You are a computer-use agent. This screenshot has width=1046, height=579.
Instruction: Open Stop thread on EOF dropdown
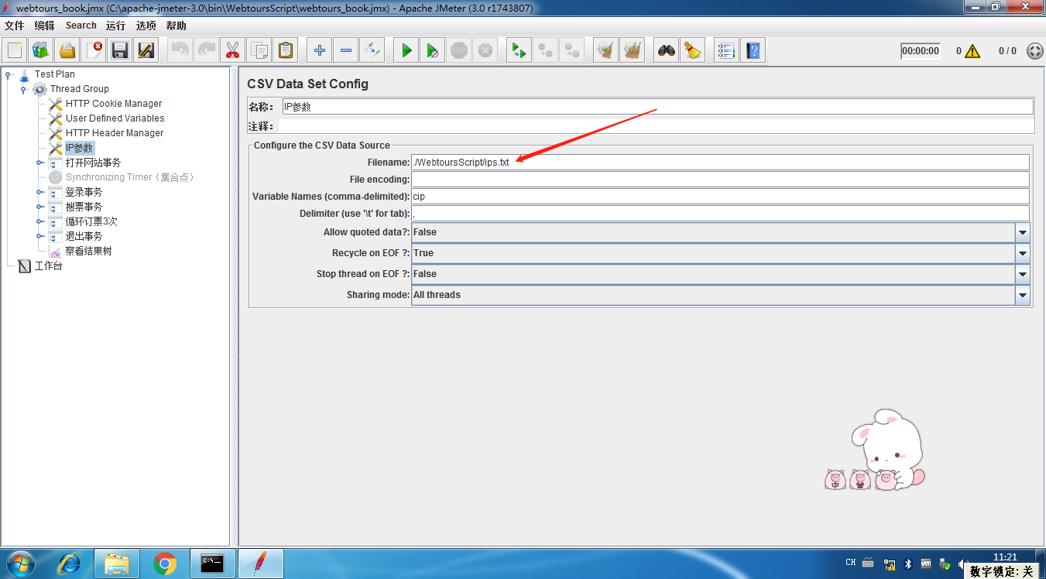point(1023,274)
